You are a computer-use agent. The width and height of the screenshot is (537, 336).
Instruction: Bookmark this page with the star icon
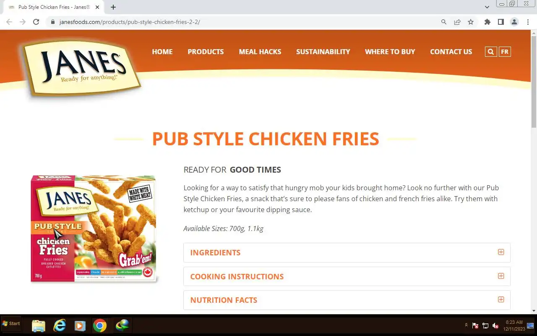click(471, 22)
